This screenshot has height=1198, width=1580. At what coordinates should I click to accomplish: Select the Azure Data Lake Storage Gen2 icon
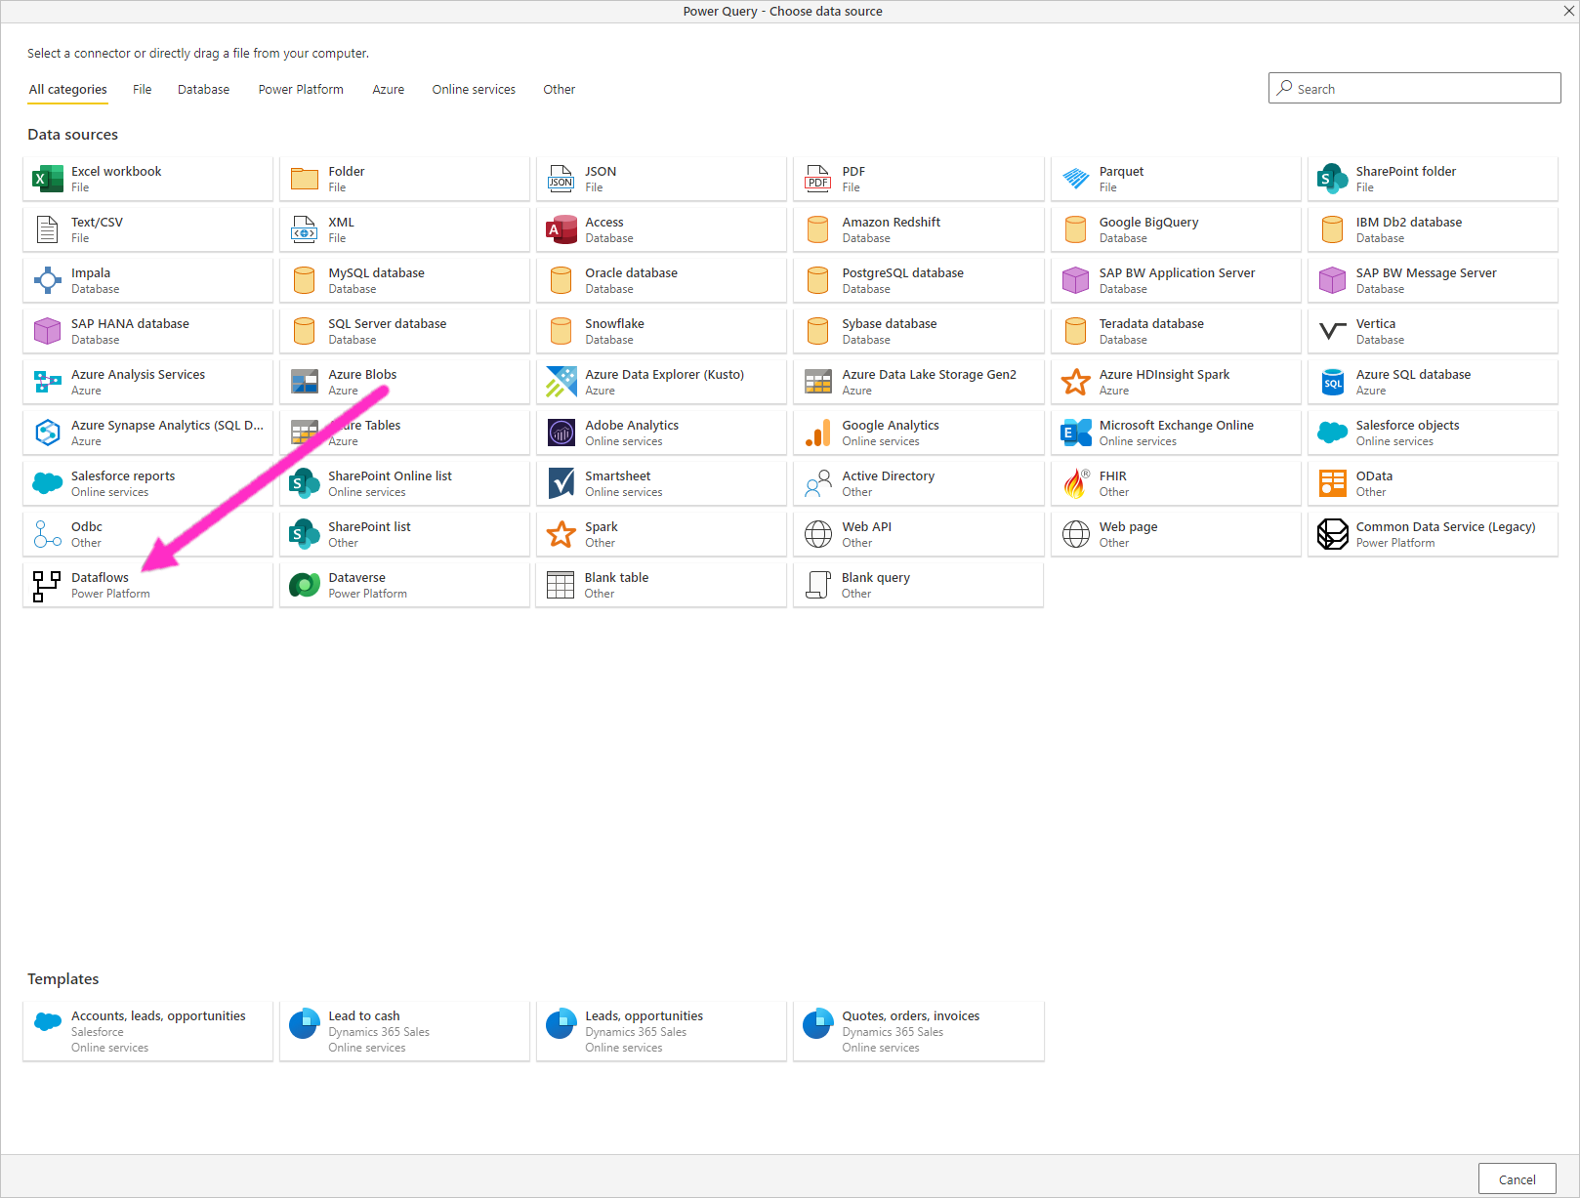pos(818,382)
